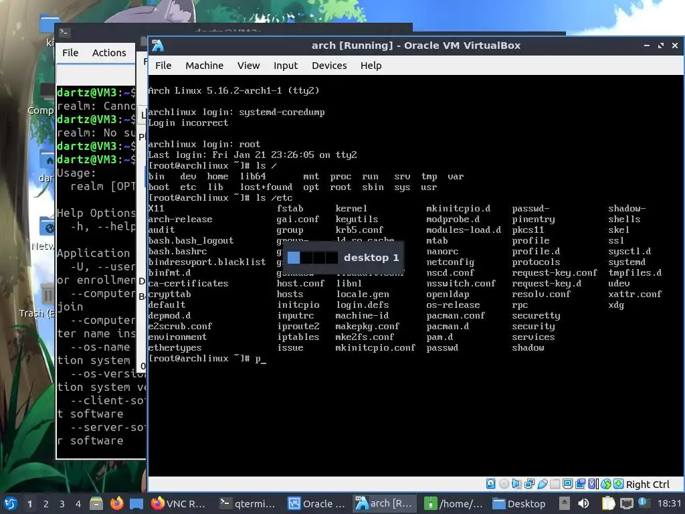Viewport: 685px width, 514px height.
Task: Open the volume control in system tray
Action: click(583, 503)
